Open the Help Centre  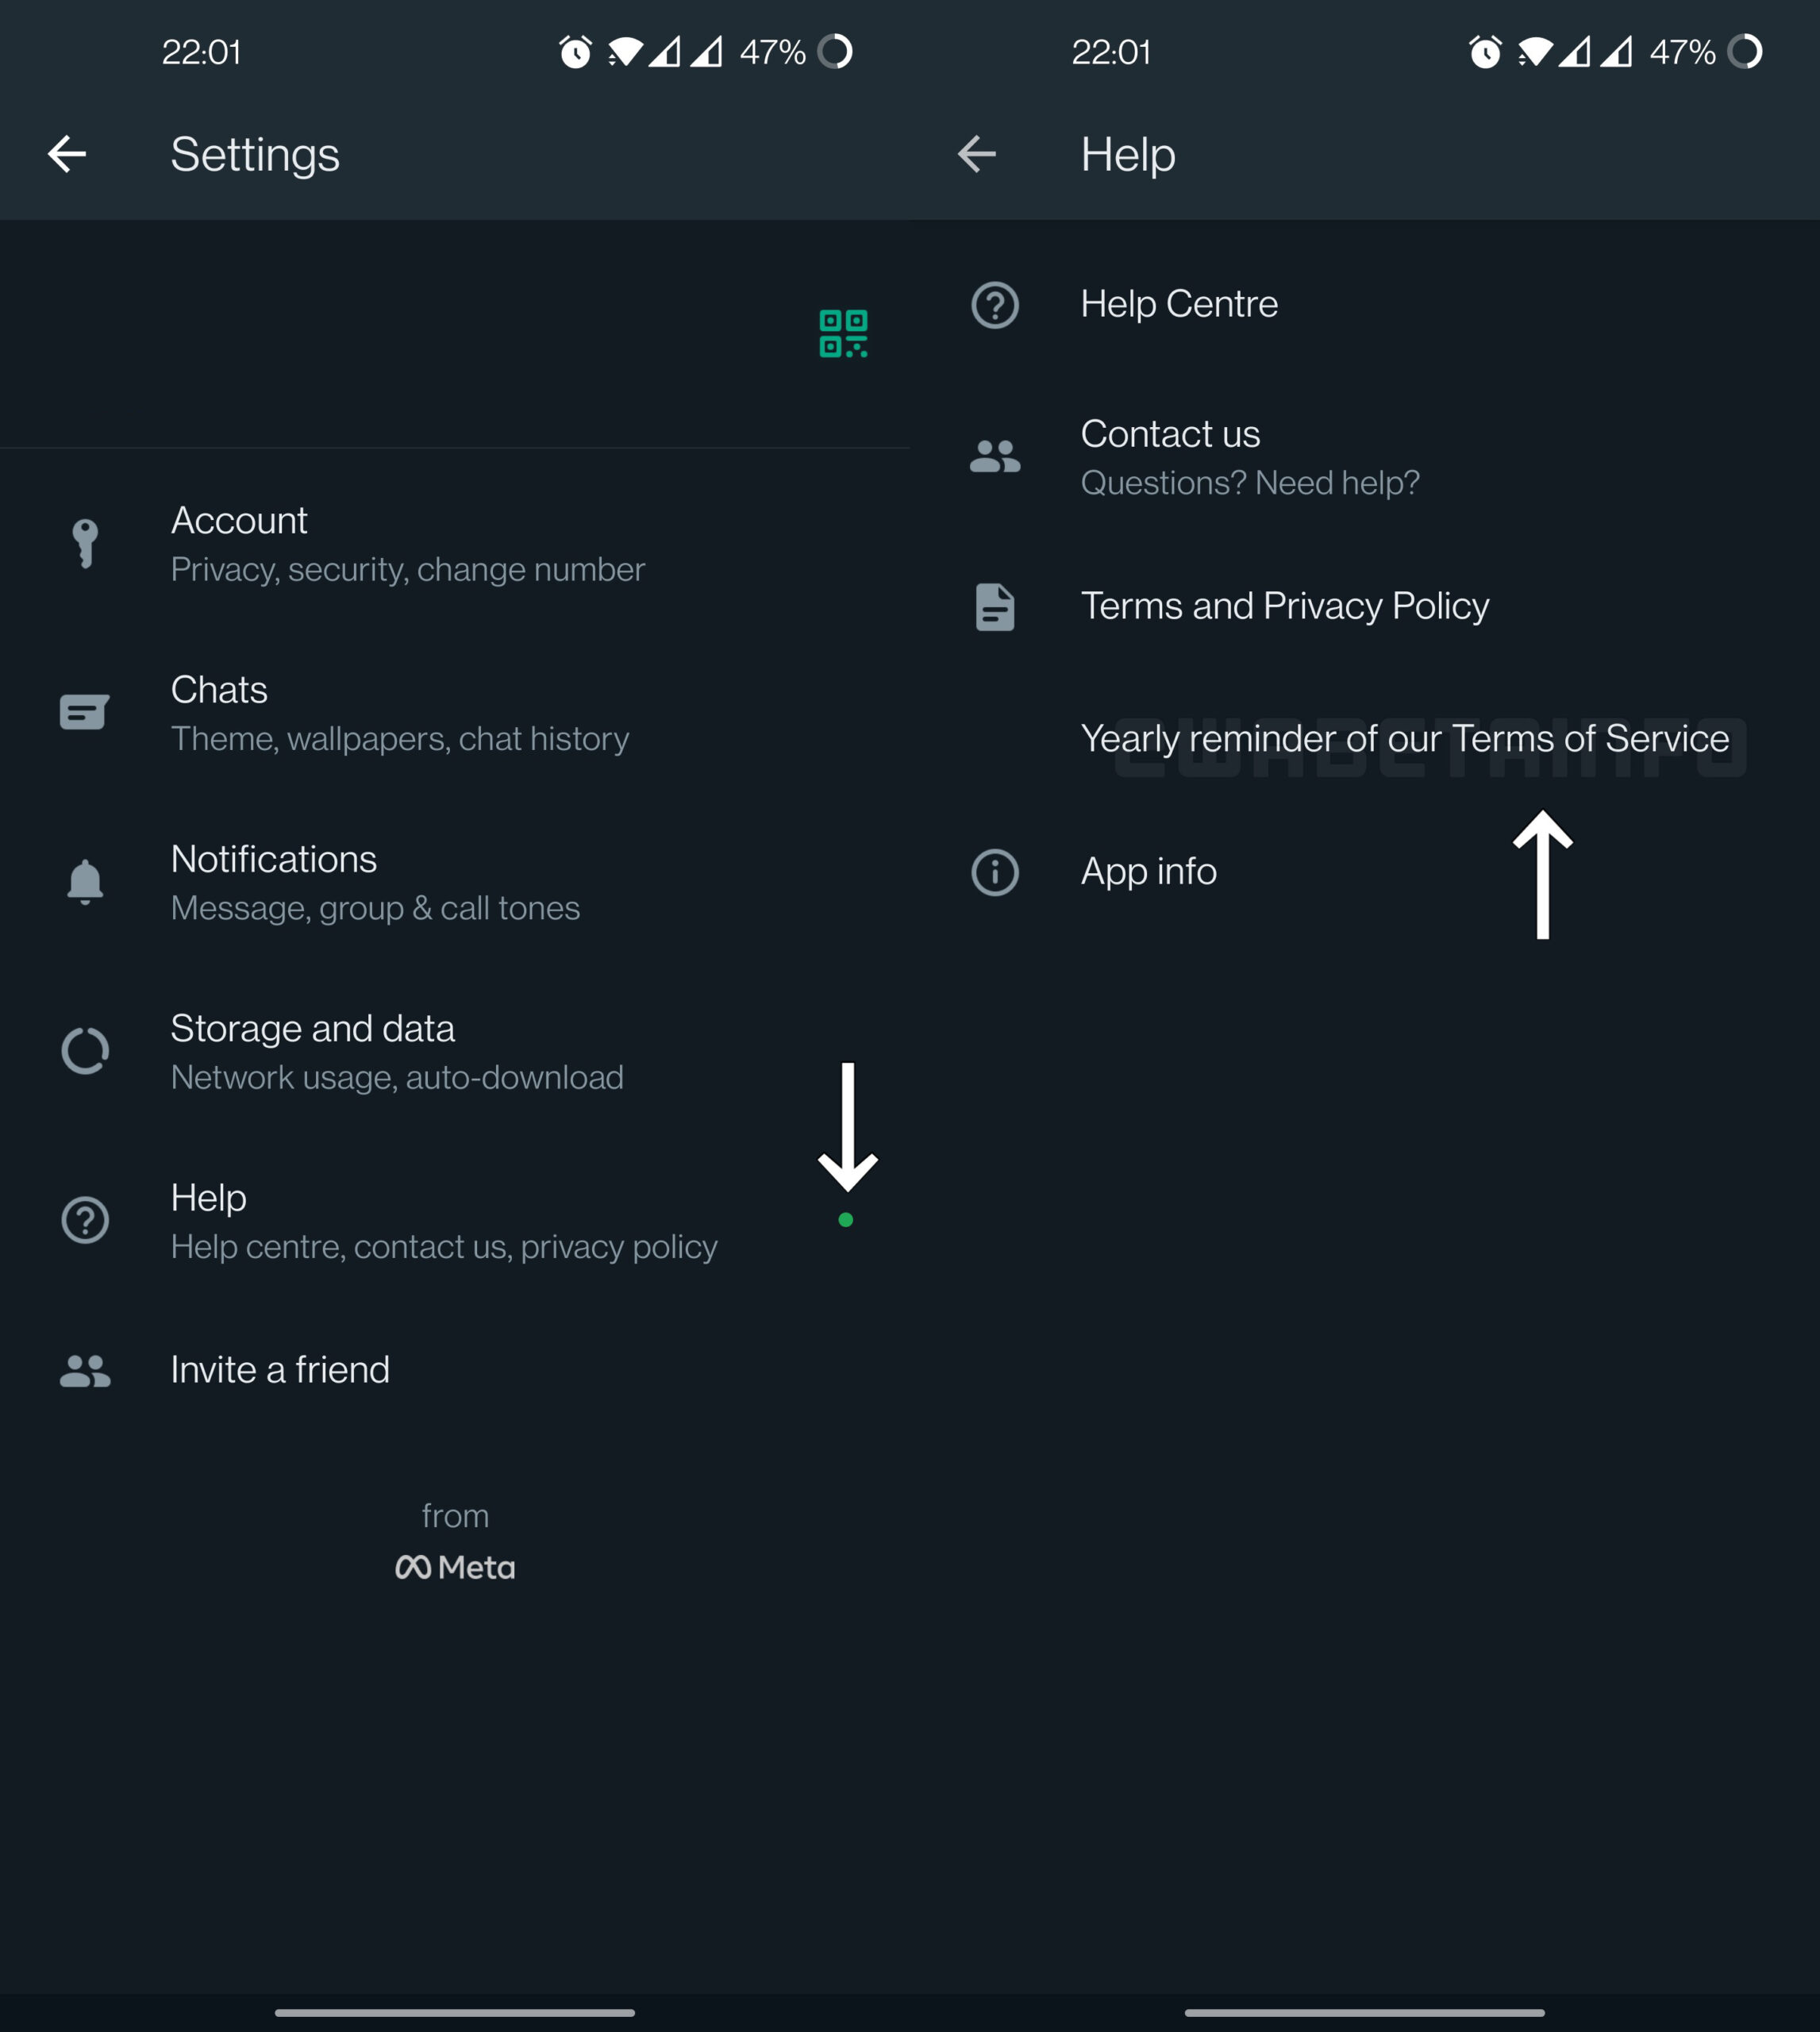point(1178,304)
